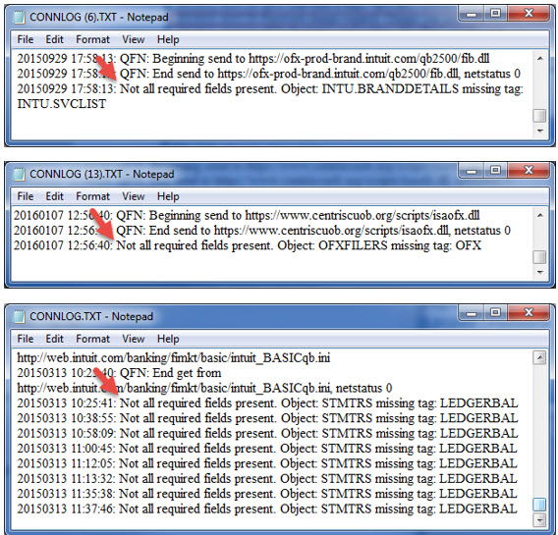Viewport: 558px width, 535px height.
Task: Click scroll-up arrow in CONNLOG (6).TXT window
Action: click(540, 58)
